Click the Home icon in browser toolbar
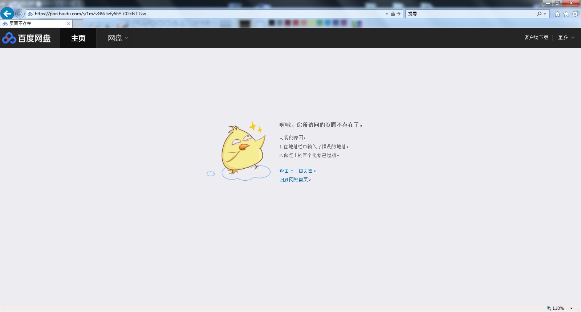The width and height of the screenshot is (581, 312). 557,14
